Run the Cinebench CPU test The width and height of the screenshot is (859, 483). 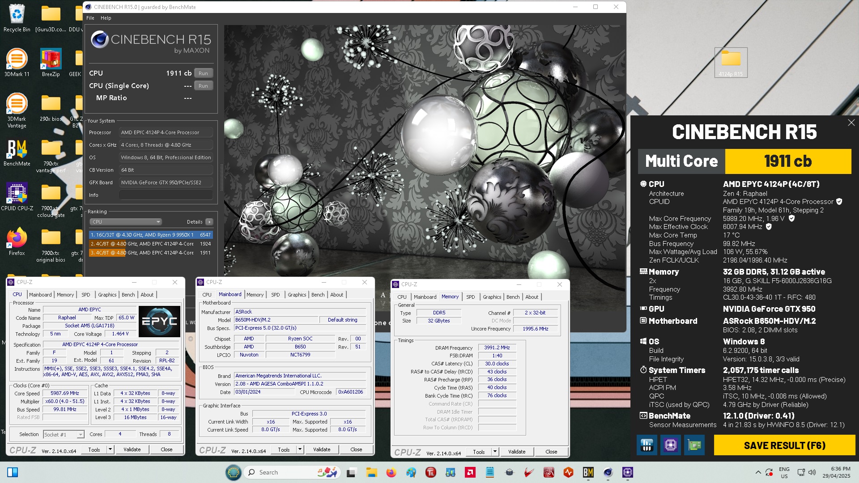click(x=203, y=73)
